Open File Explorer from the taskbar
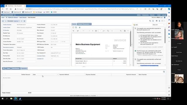Screen dimensions: 187x105 [x=11, y=99]
